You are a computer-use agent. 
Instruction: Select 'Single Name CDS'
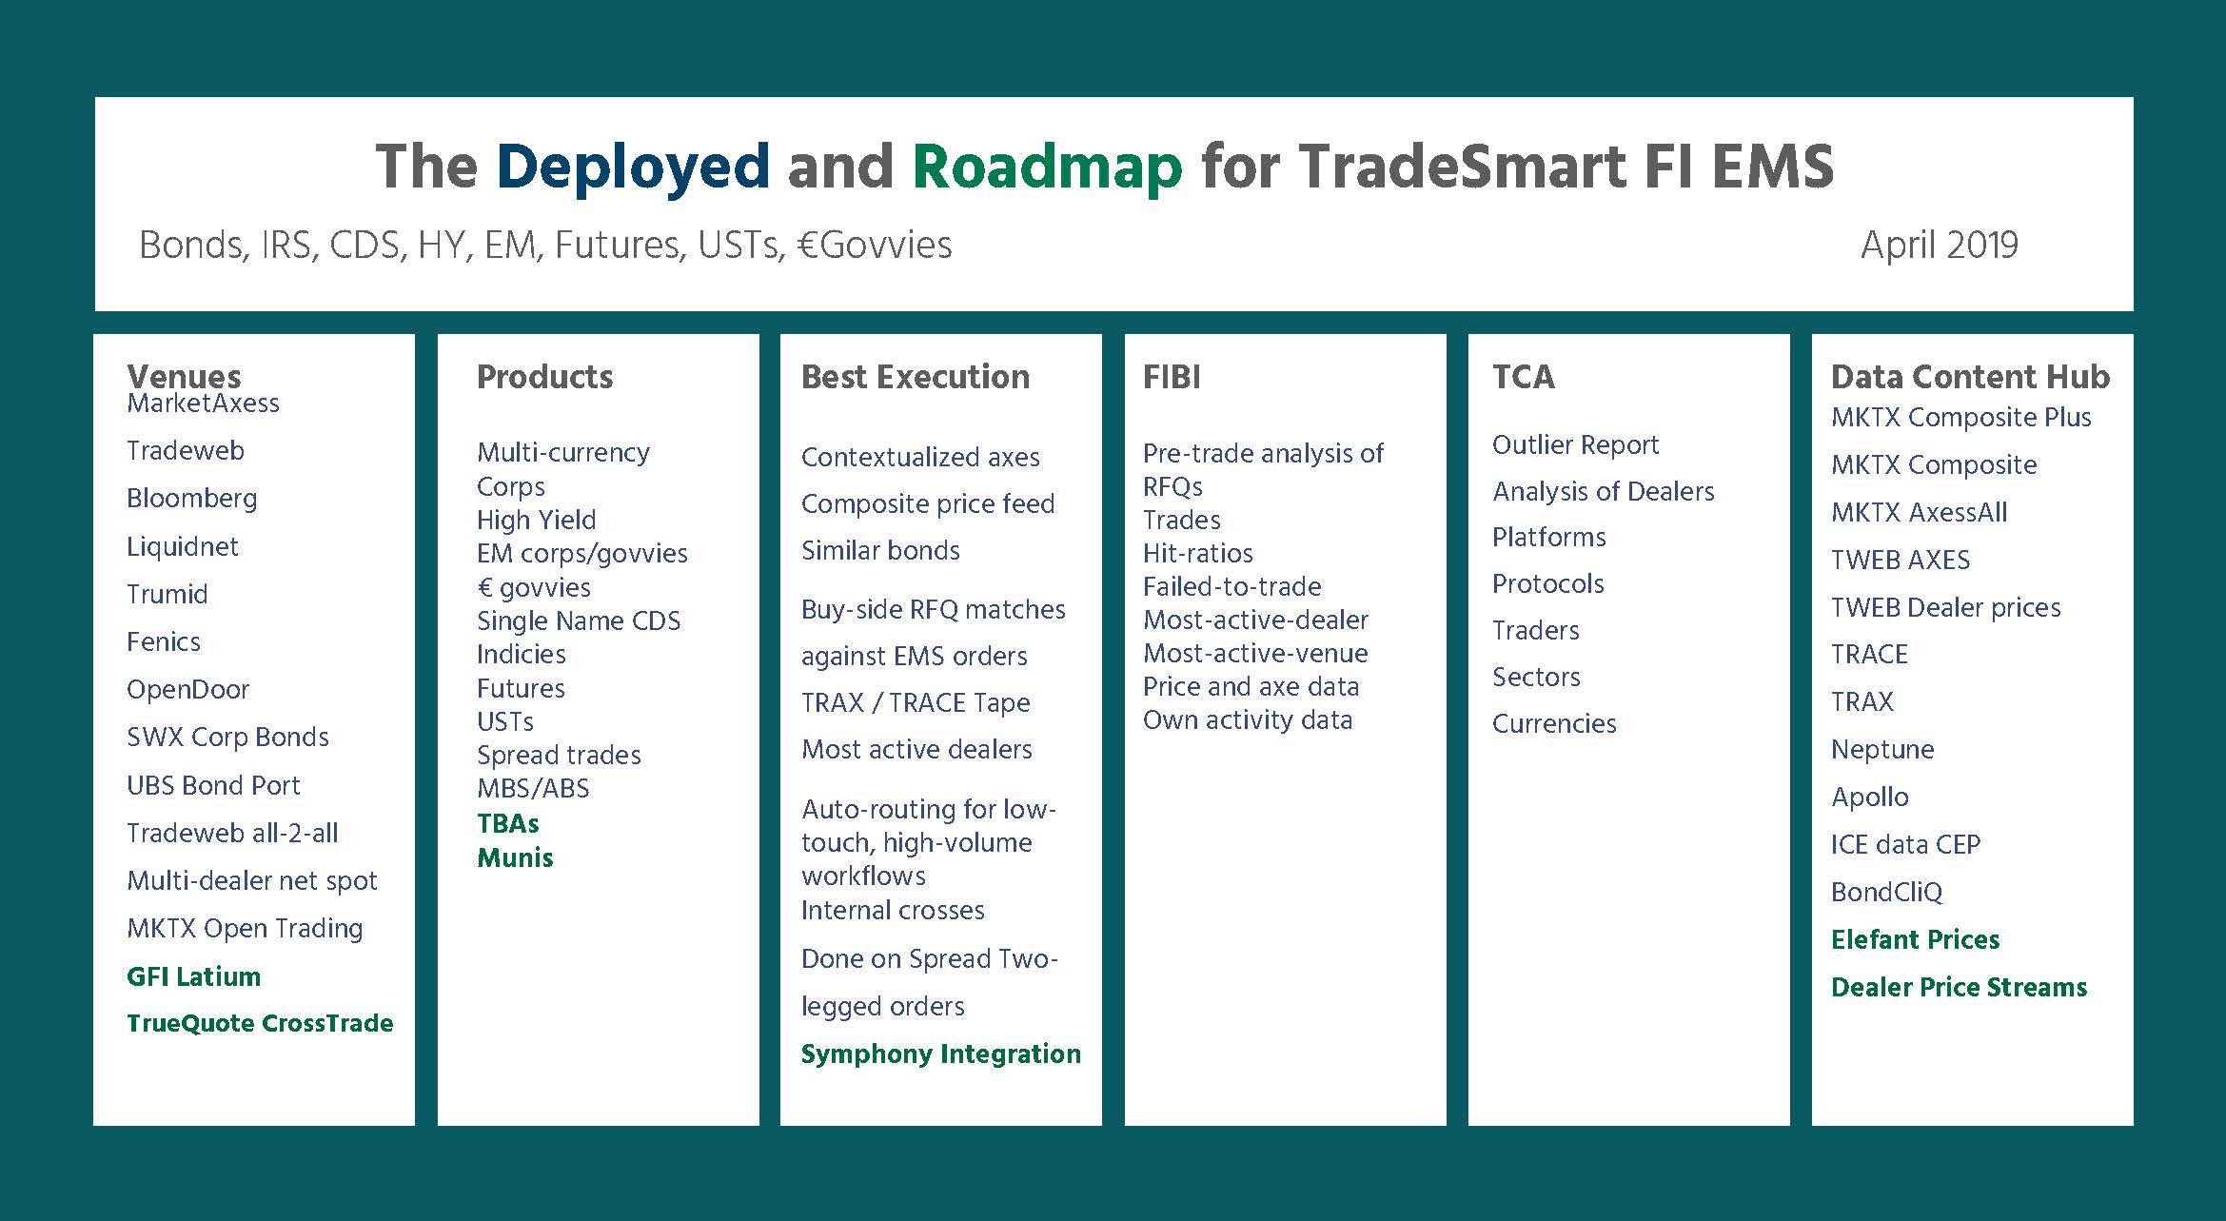579,621
